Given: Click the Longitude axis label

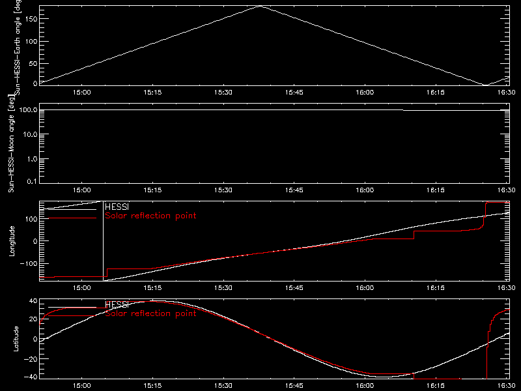Looking at the screenshot, I should (12, 240).
